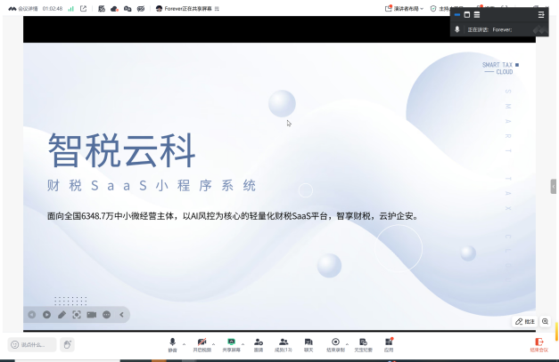
Task: Open 会议详情 meeting details
Action: 23,9
